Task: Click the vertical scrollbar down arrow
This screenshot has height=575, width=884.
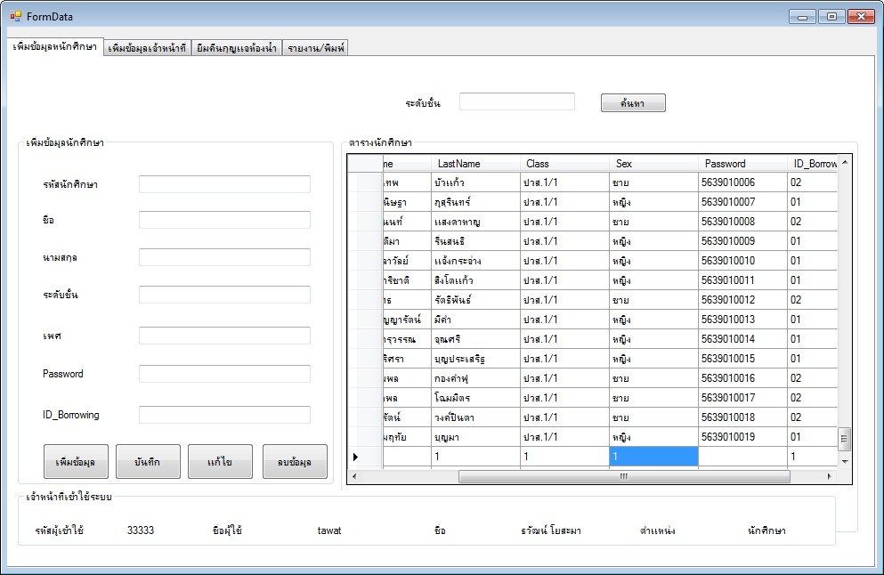Action: [845, 461]
